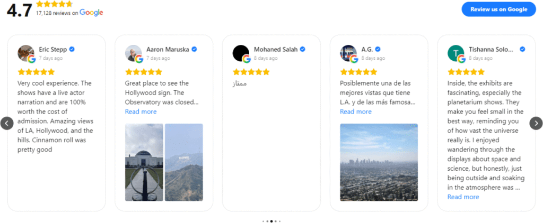View the Los Angeles skyline photo

click(379, 162)
